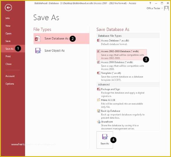This screenshot has height=157, width=171.
Task: Minimize the Access window
Action: pos(156,3)
